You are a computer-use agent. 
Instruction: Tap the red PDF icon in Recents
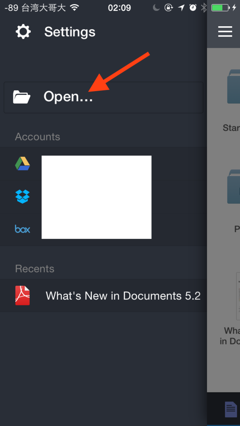[22, 296]
